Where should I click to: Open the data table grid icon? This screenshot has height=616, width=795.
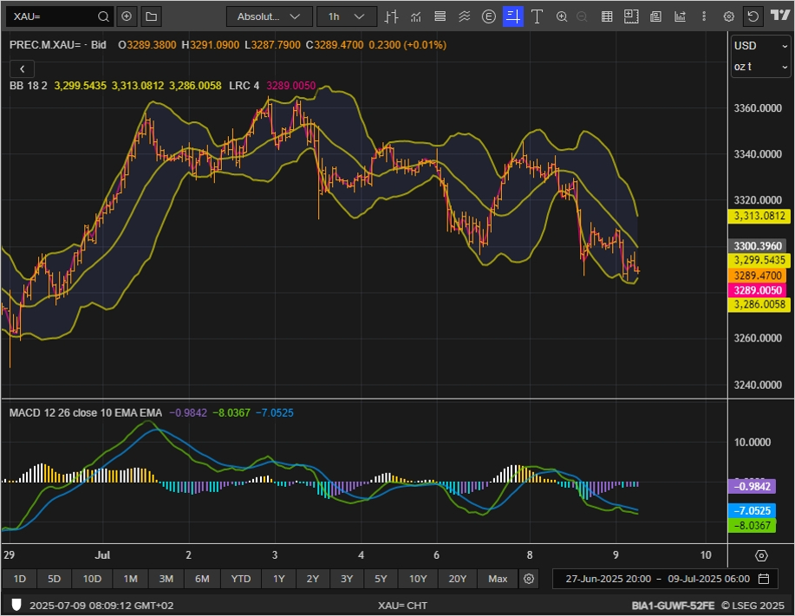[606, 16]
